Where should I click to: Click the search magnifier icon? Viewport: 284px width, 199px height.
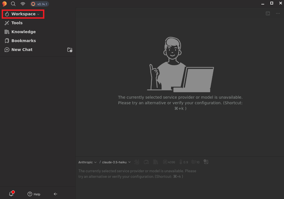(x=13, y=4)
